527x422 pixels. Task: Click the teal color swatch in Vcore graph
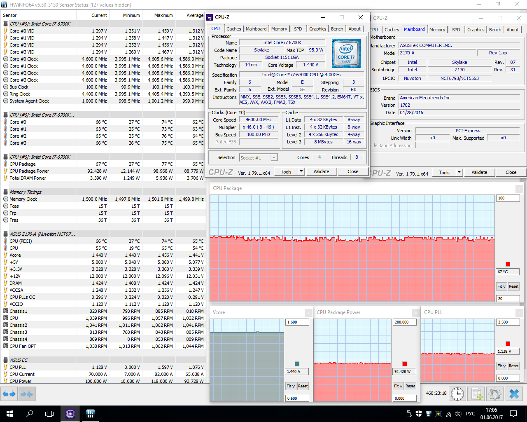coord(297,364)
